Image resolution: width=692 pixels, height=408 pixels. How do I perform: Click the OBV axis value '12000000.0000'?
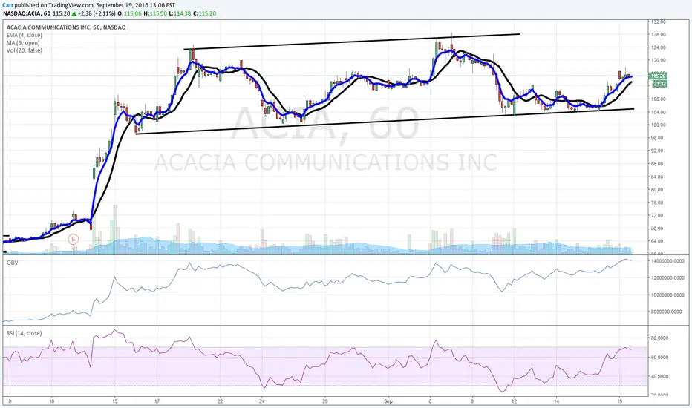667,278
